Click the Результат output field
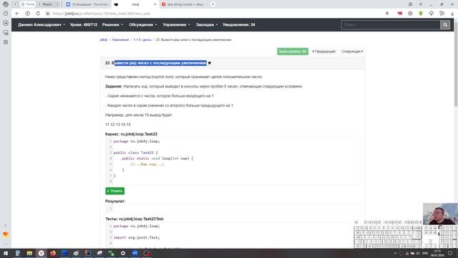The image size is (458, 258). [233, 209]
